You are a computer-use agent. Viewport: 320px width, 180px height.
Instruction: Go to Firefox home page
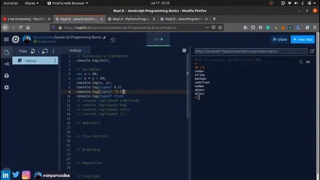(x=28, y=27)
